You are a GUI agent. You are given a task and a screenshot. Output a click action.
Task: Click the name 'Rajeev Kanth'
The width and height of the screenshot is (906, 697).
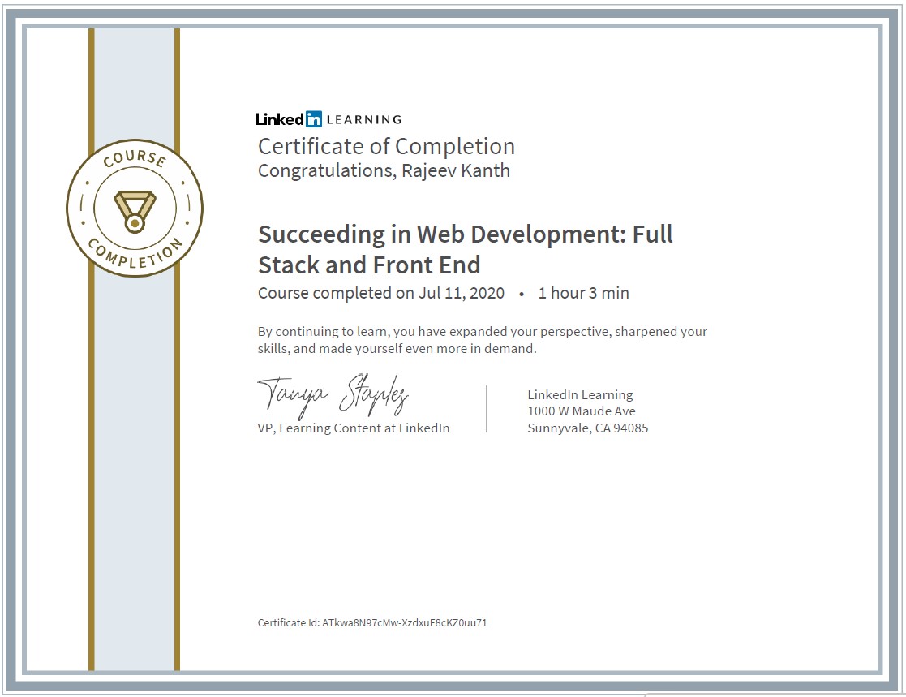point(456,170)
